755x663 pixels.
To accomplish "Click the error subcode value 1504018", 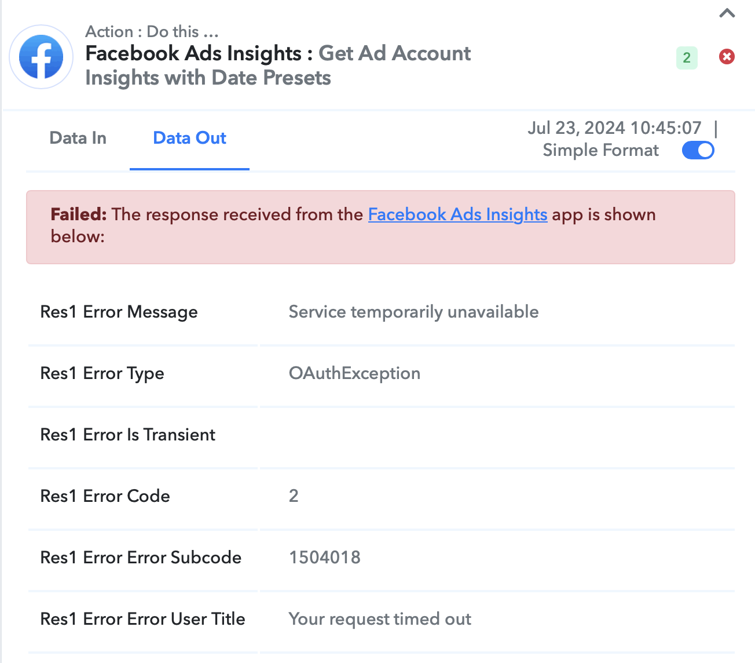I will pyautogui.click(x=325, y=558).
